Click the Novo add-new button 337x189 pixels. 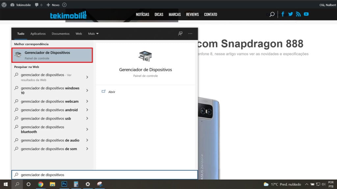53,5
